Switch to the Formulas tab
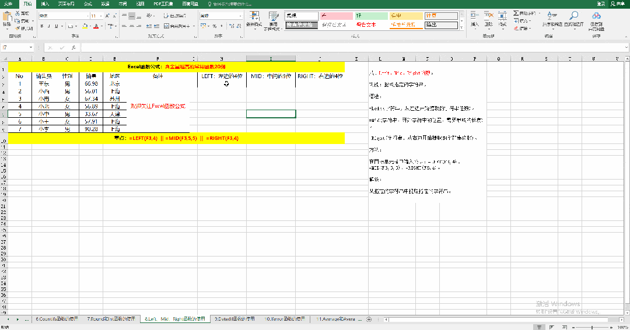Image resolution: width=630 pixels, height=330 pixels. click(88, 3)
